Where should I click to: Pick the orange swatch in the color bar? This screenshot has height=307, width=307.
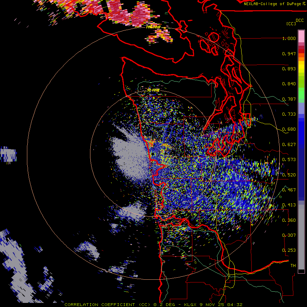point(301,59)
